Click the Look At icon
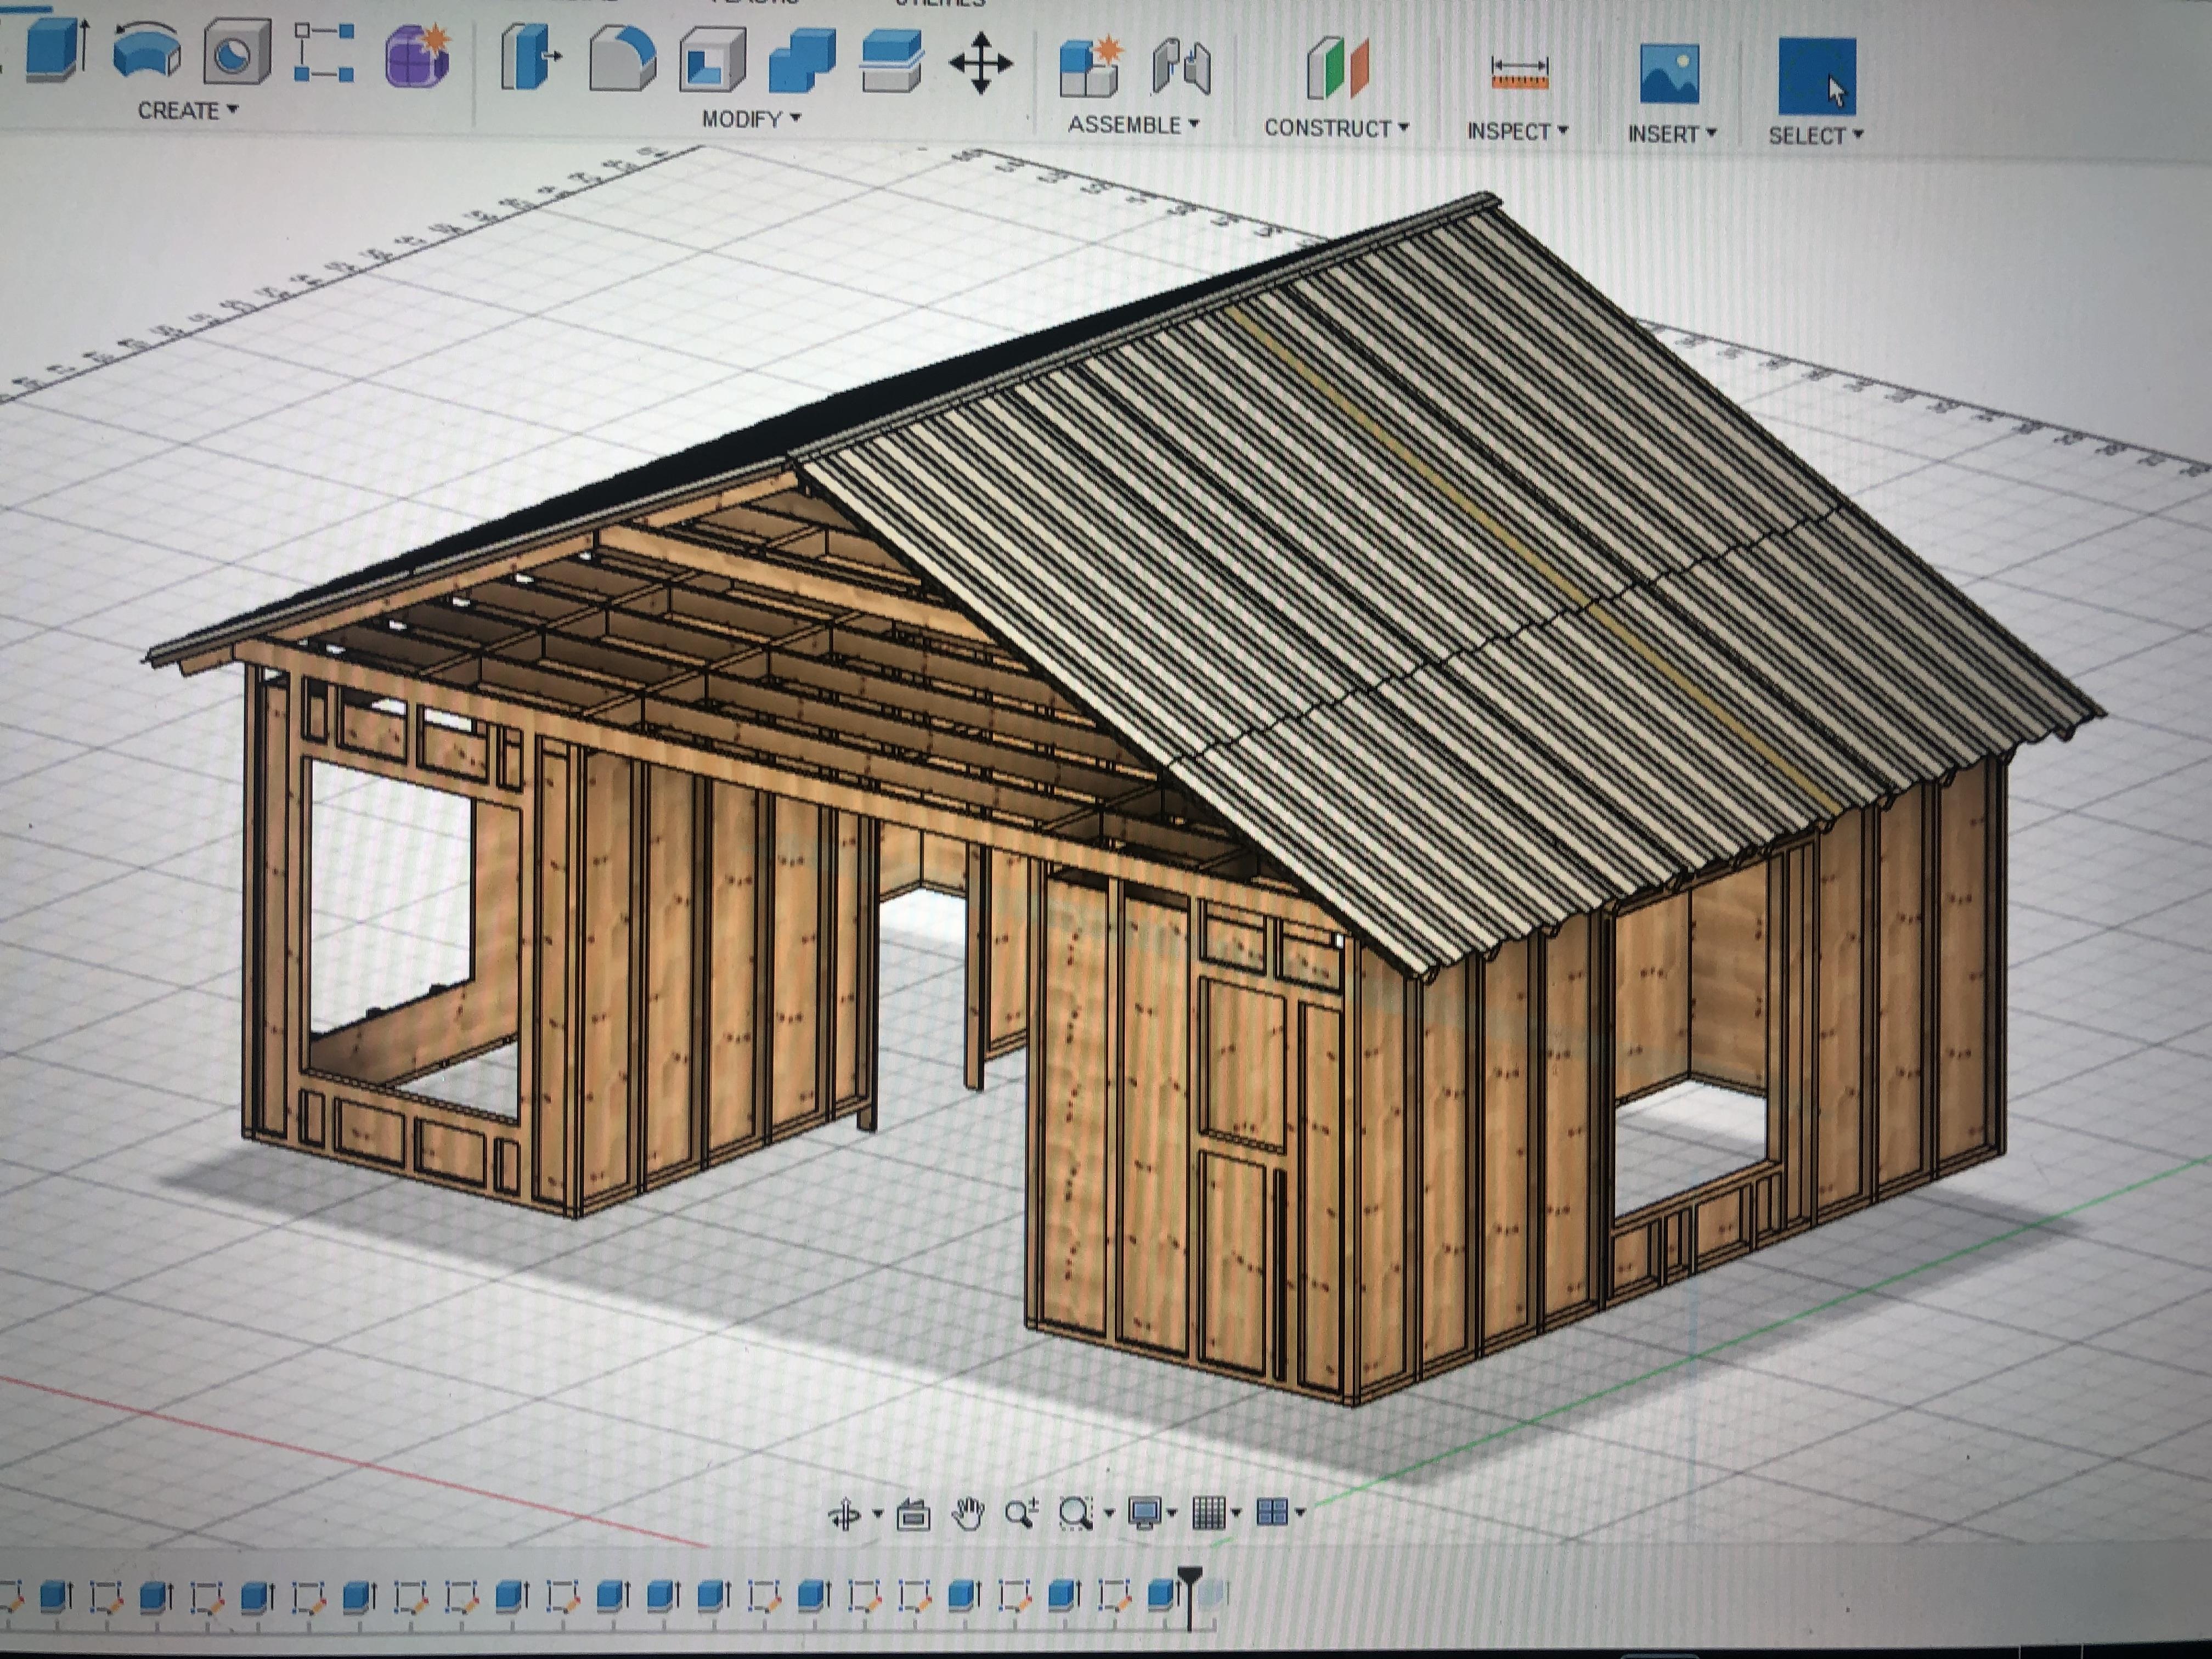Image resolution: width=2212 pixels, height=1659 pixels. (x=913, y=1515)
